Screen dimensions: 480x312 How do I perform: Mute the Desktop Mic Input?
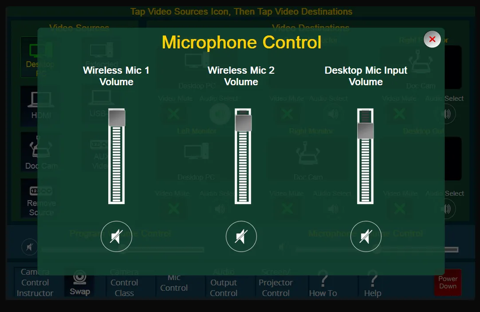366,237
